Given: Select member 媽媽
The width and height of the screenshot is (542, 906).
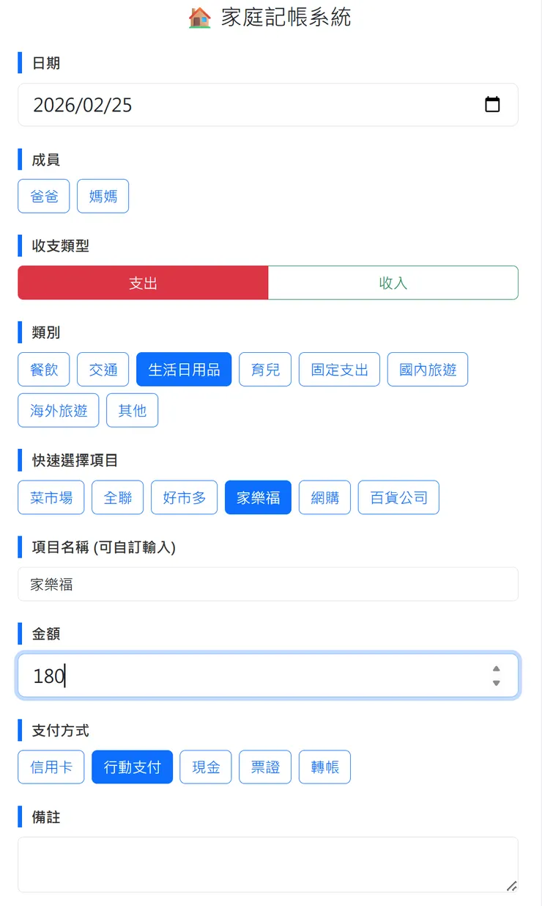Looking at the screenshot, I should point(103,196).
